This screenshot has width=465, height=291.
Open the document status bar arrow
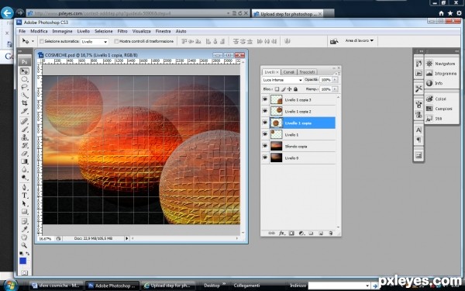(126, 238)
